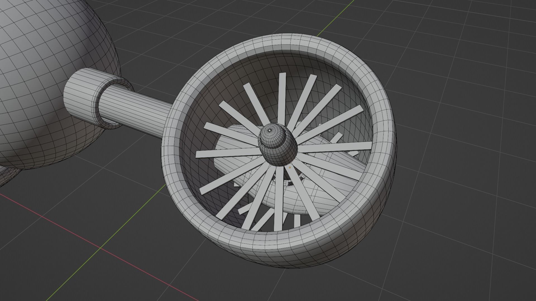Click the pole vertex at the spinner tip
The image size is (536, 301).
coord(269,130)
